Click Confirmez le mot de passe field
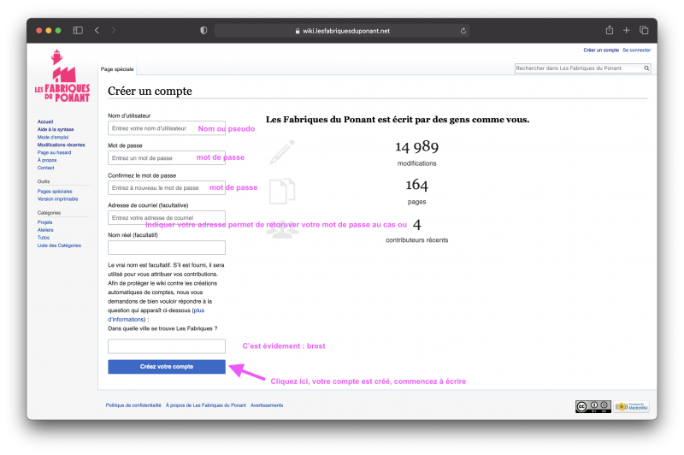The image size is (684, 455). (167, 187)
